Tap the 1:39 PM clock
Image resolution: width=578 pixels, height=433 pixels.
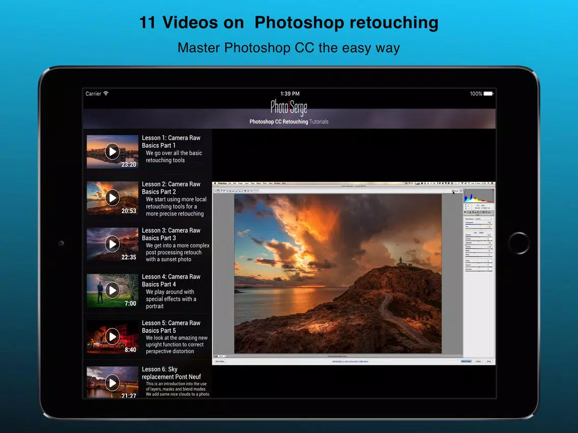[x=290, y=94]
